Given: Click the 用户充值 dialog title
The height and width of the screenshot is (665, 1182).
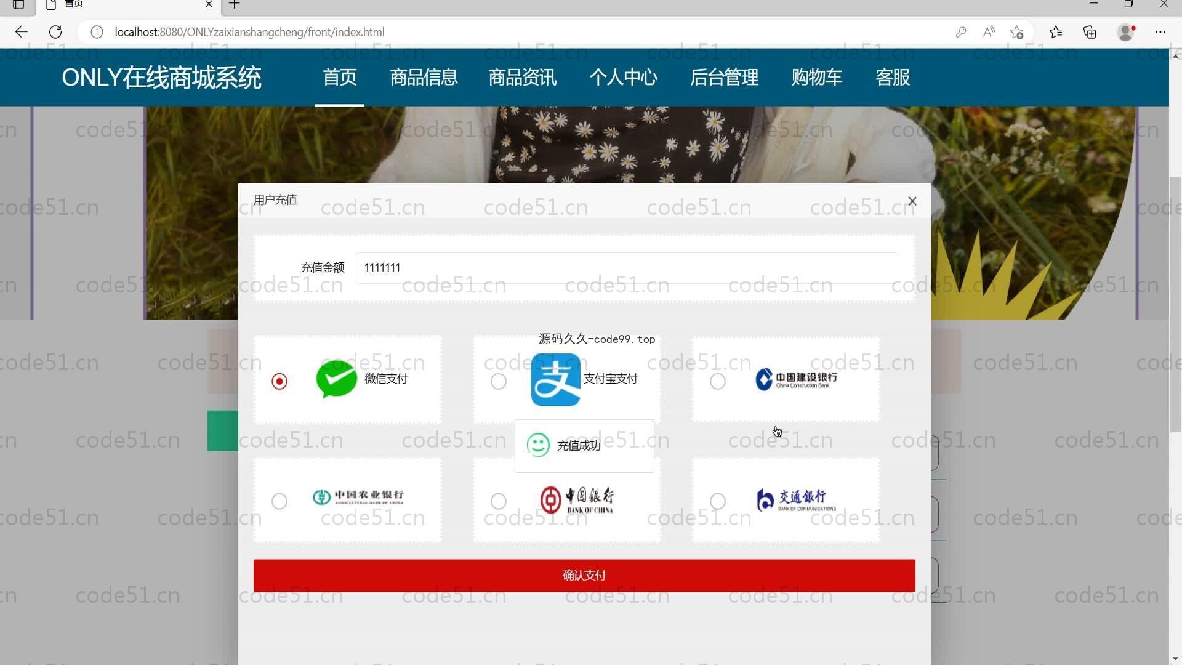Looking at the screenshot, I should (275, 200).
